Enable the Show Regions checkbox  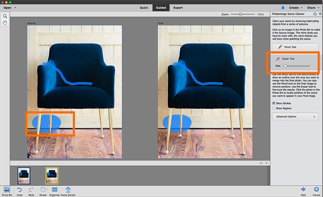(x=274, y=108)
